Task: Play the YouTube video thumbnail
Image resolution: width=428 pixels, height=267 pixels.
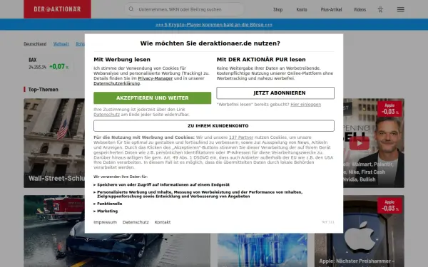Action: pos(360,143)
